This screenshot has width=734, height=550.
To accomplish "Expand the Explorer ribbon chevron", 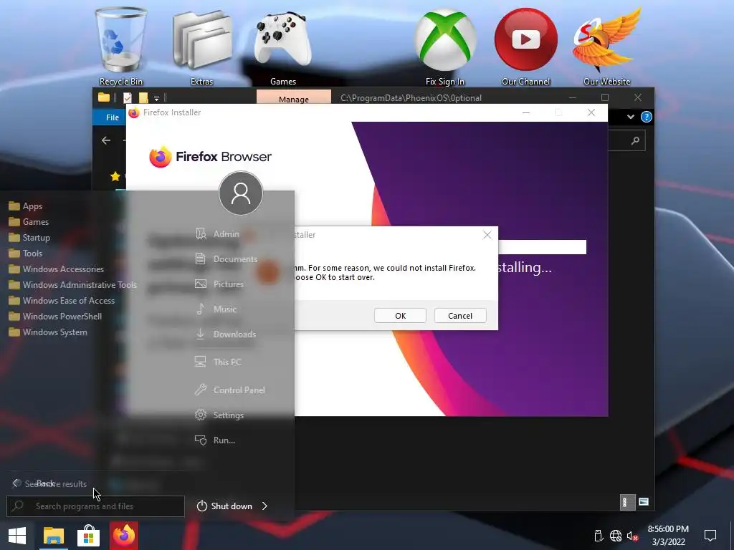I will 631,117.
